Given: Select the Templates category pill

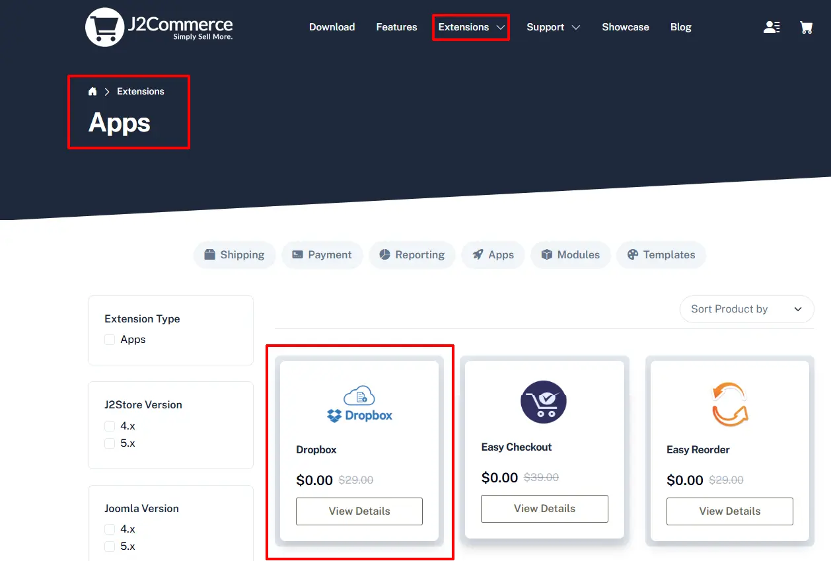Looking at the screenshot, I should [661, 254].
